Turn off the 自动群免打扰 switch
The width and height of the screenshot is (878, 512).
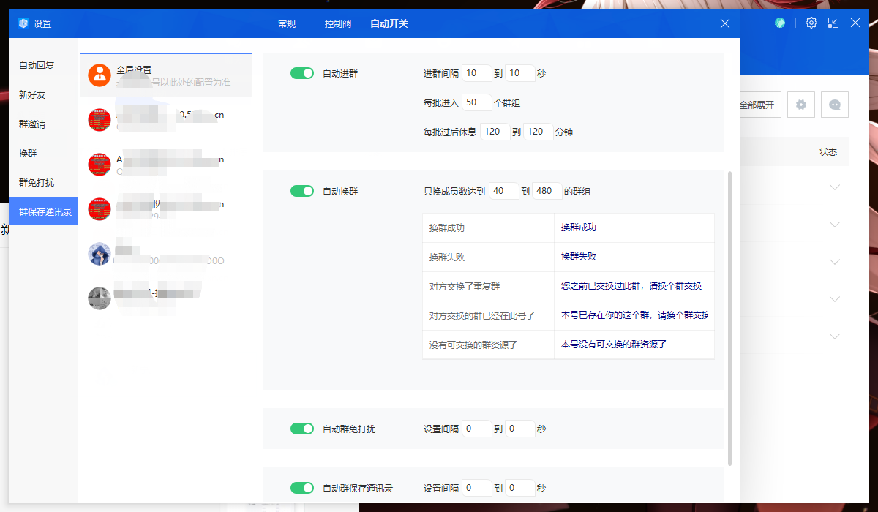point(301,429)
